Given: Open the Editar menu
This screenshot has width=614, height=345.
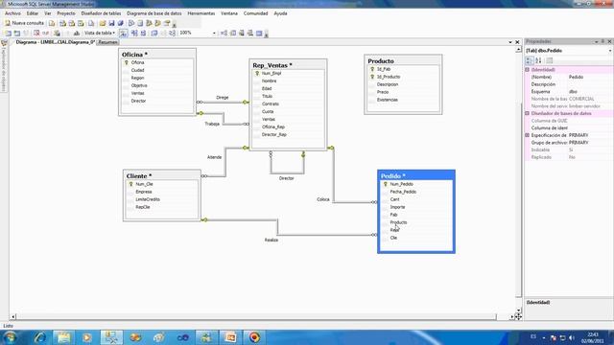Looking at the screenshot, I should click(x=33, y=13).
